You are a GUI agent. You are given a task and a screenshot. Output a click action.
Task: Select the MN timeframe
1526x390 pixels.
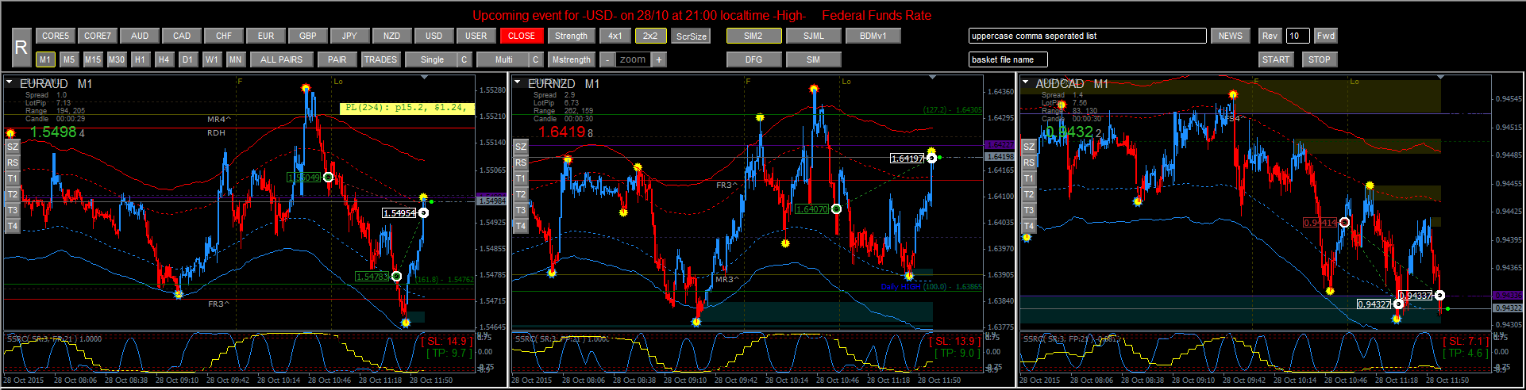[x=235, y=59]
